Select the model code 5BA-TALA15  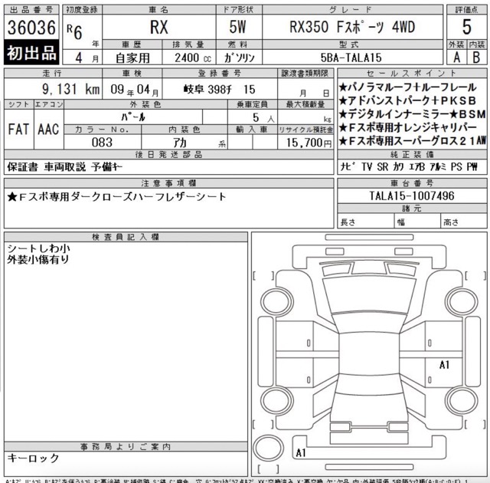351,58
